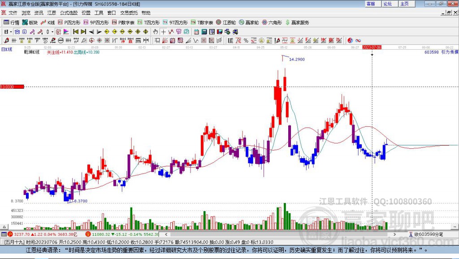Viewport: 459px width, 259px height.
Task: Open the P数字表 tool
Action: (x=123, y=22)
